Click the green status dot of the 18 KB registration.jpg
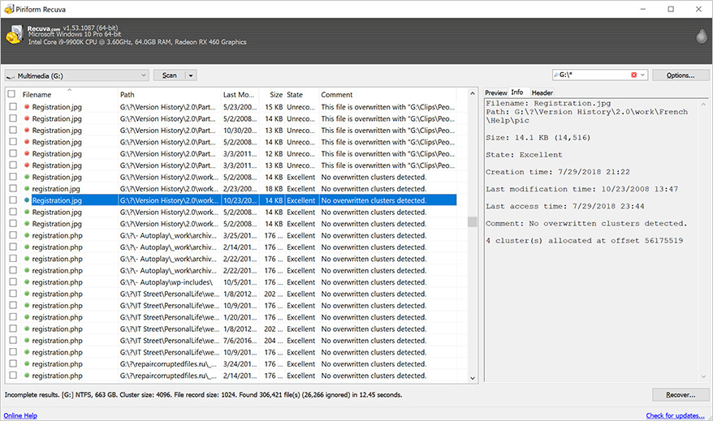This screenshot has width=713, height=421. (x=27, y=188)
